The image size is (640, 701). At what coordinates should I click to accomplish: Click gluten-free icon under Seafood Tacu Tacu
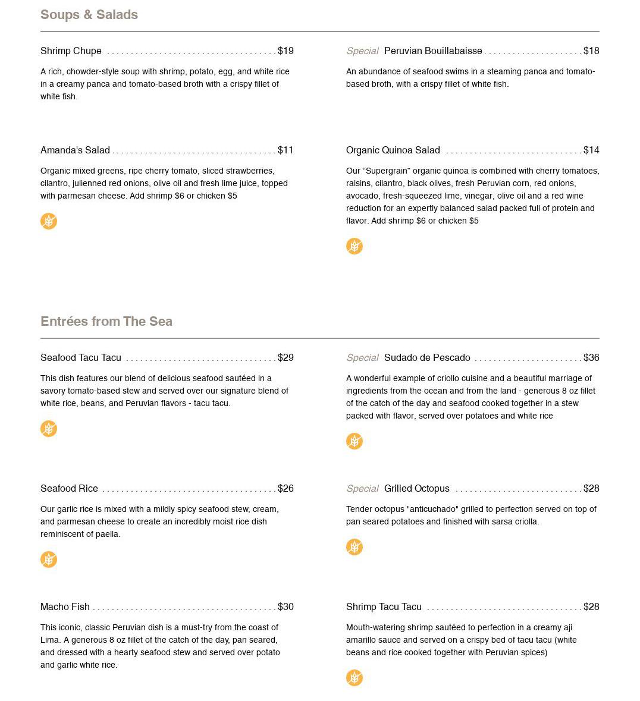49,429
